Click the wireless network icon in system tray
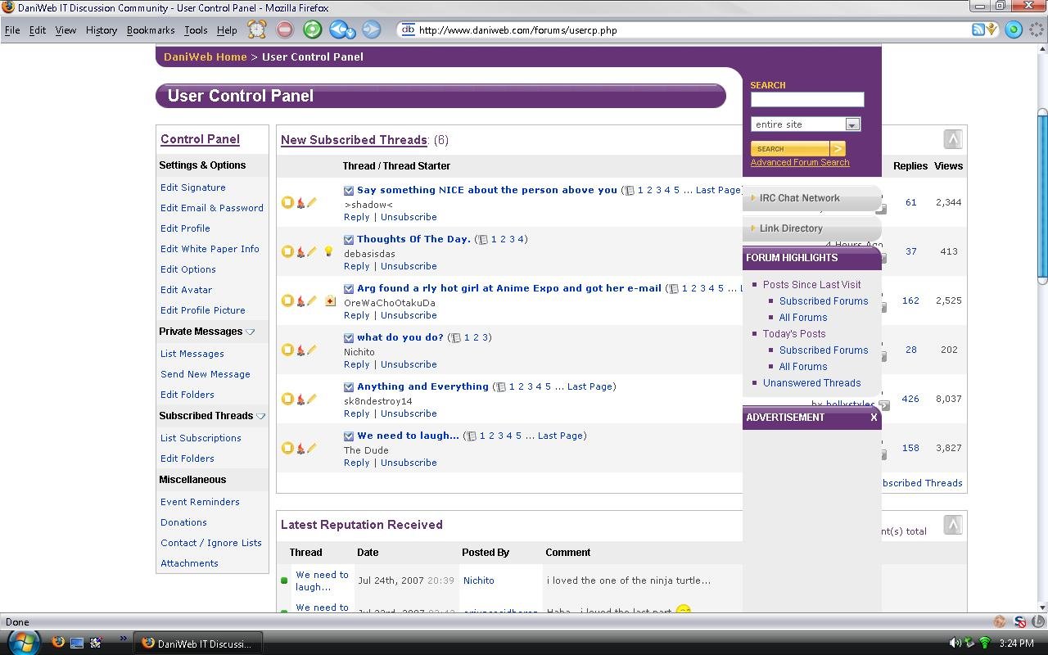1048x655 pixels. pyautogui.click(x=985, y=644)
